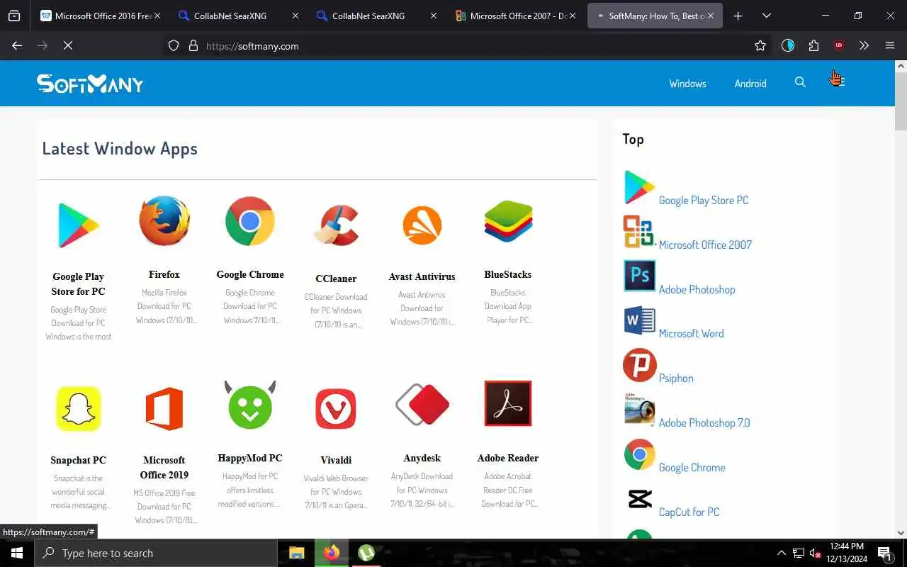Select the Vivaldi browser icon
Image resolution: width=907 pixels, height=567 pixels.
tap(336, 409)
